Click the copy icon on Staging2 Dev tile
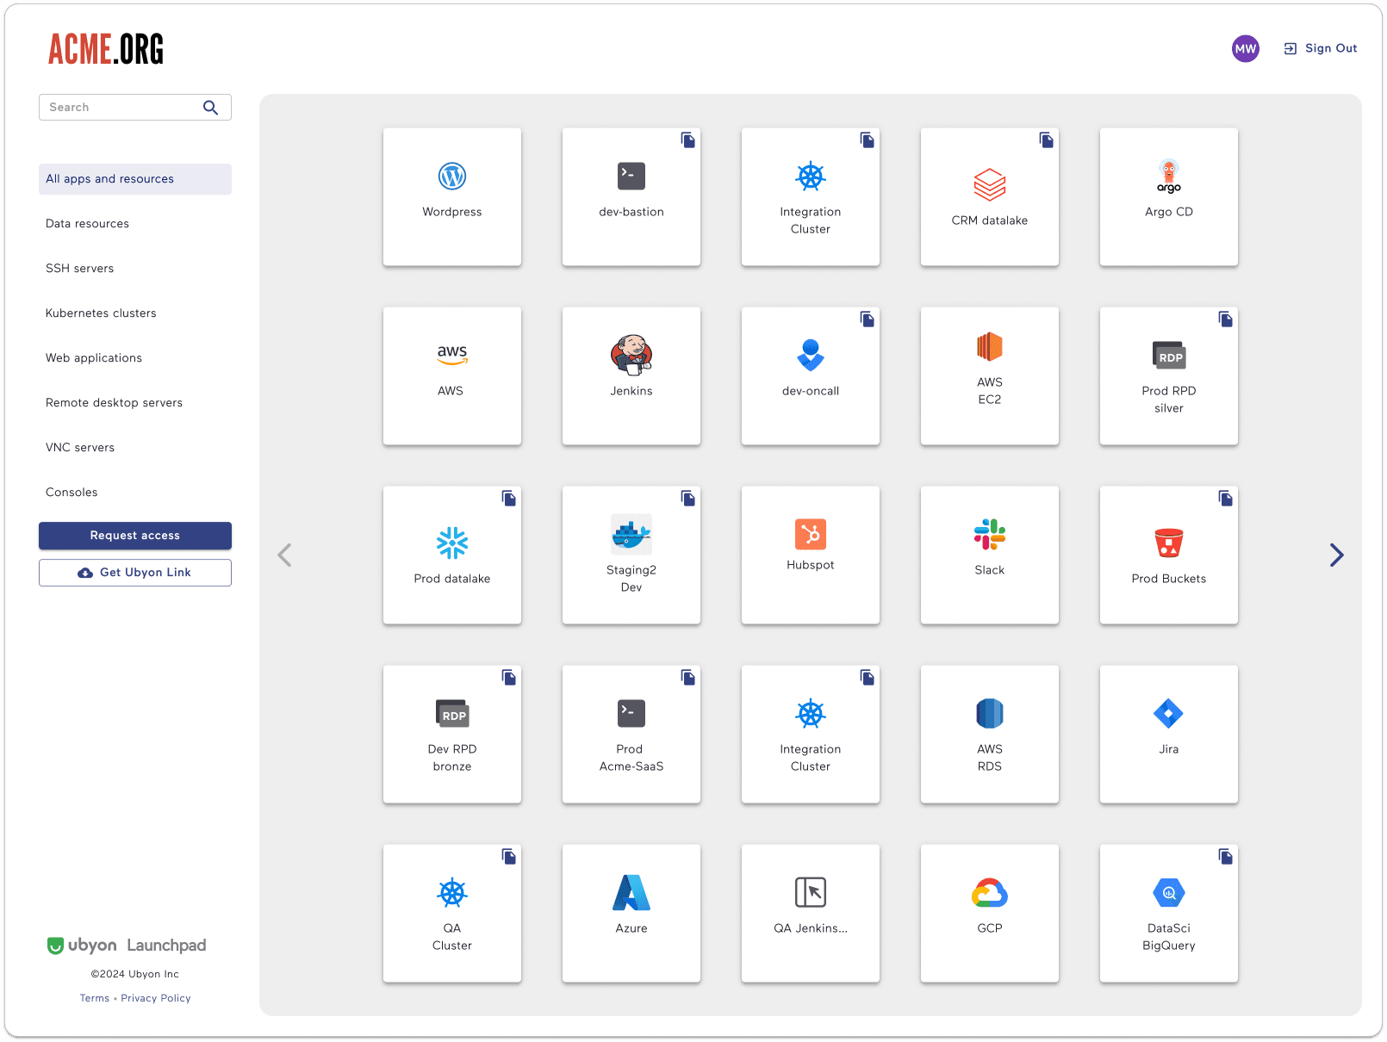Viewport: 1387px width, 1042px height. (x=688, y=499)
